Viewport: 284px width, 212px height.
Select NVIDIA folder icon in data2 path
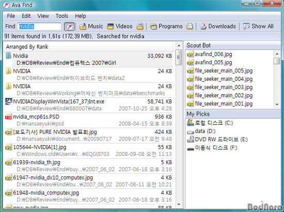click(x=8, y=71)
